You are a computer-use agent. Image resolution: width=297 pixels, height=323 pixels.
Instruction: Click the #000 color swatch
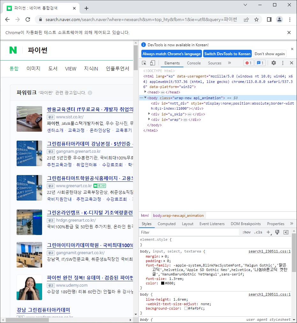[163, 283]
